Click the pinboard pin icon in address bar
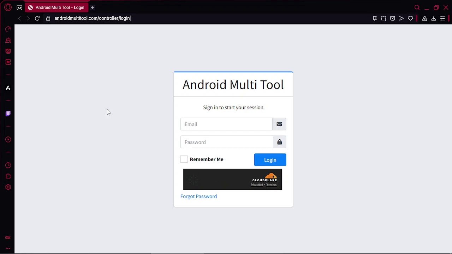 (375, 18)
